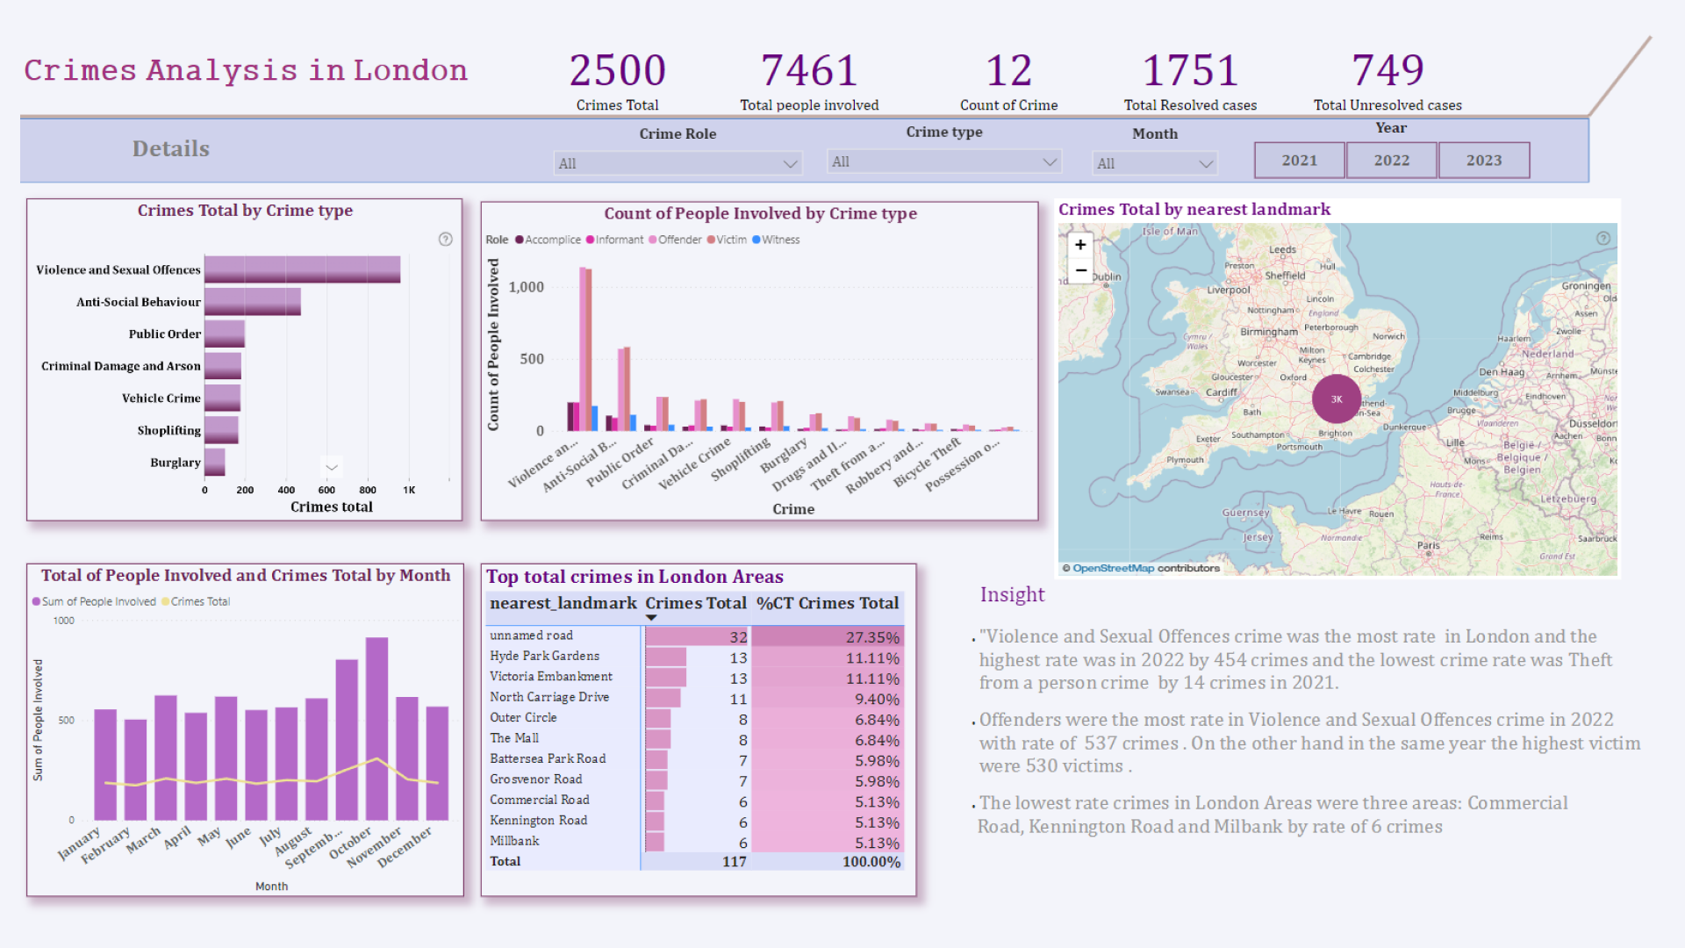Viewport: 1685px width, 948px height.
Task: Select the Accomplice legend marker
Action: coord(520,240)
